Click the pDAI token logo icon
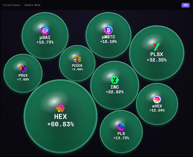The image size is (193, 157). (x=45, y=31)
